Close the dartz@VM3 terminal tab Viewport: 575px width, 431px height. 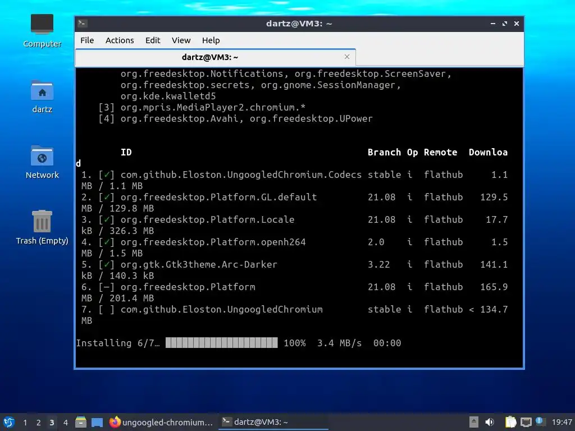(x=347, y=57)
